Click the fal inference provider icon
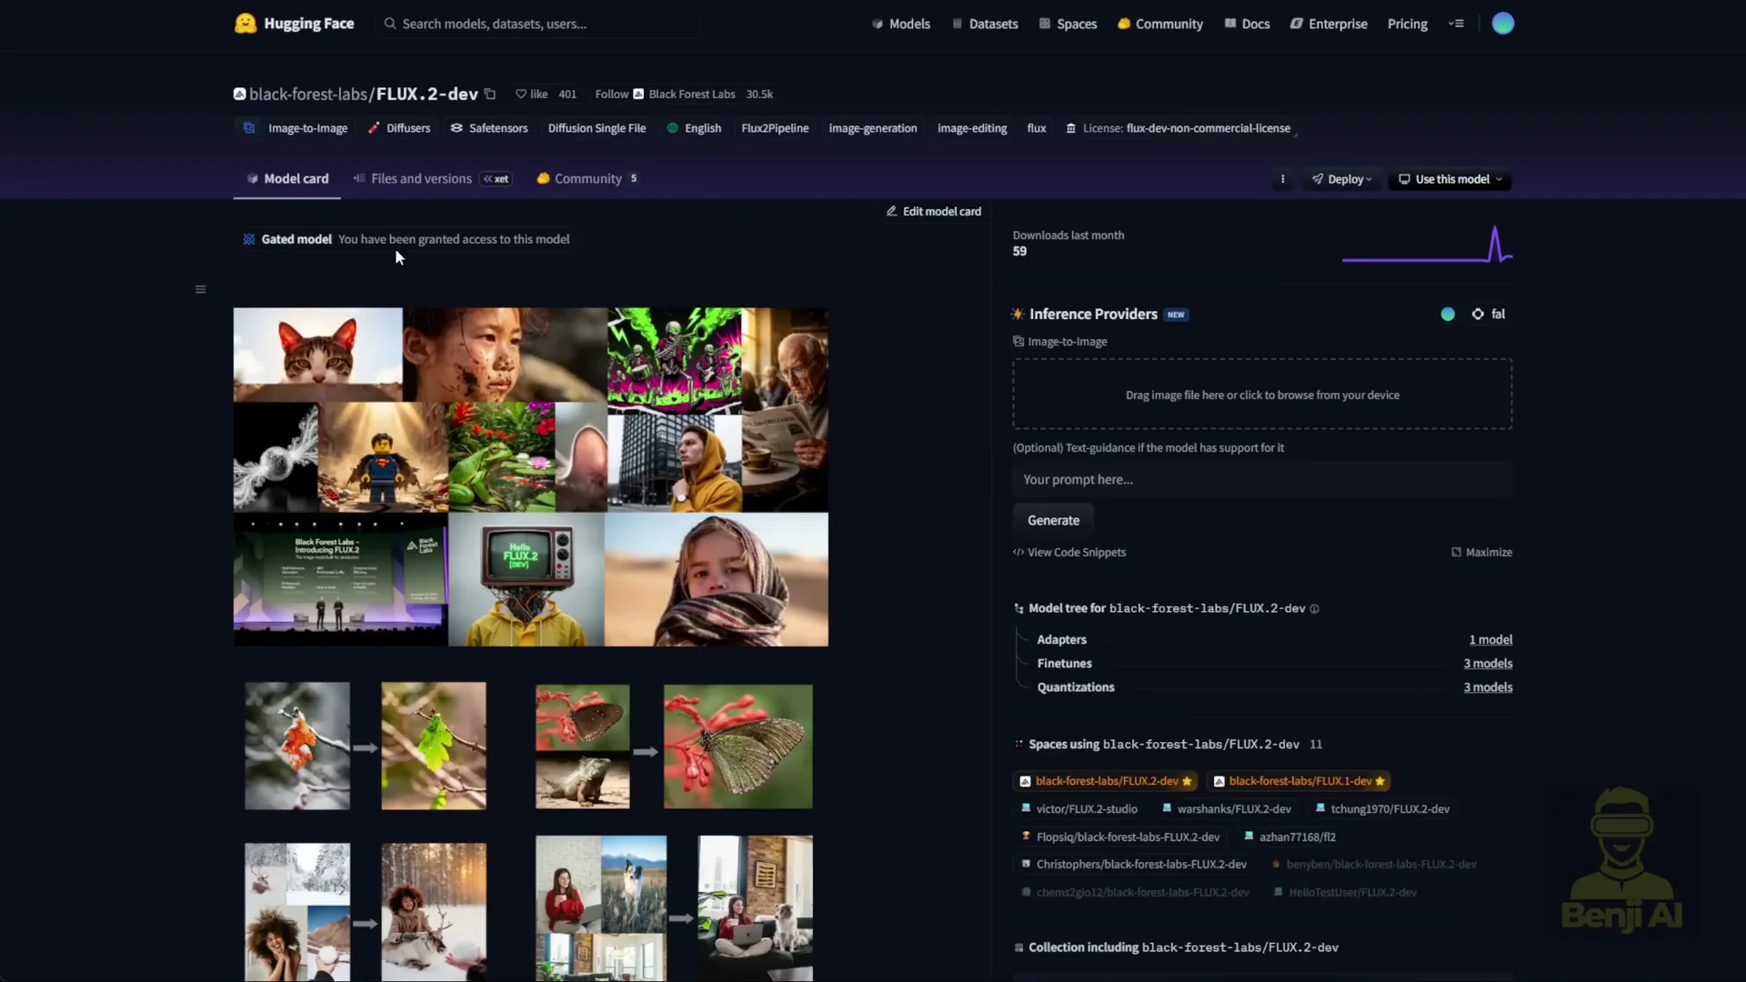Image resolution: width=1746 pixels, height=982 pixels. [1476, 314]
